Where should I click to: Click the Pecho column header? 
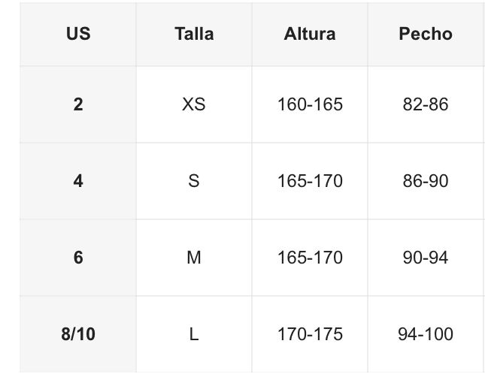tap(426, 34)
